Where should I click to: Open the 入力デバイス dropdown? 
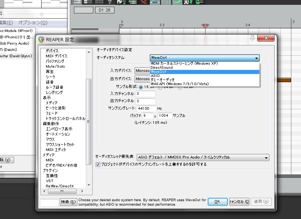point(142,71)
